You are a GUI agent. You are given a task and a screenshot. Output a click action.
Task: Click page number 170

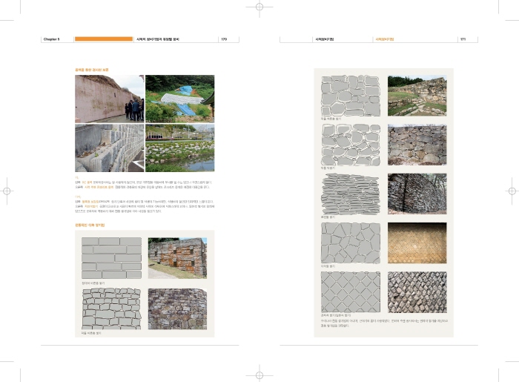point(224,39)
